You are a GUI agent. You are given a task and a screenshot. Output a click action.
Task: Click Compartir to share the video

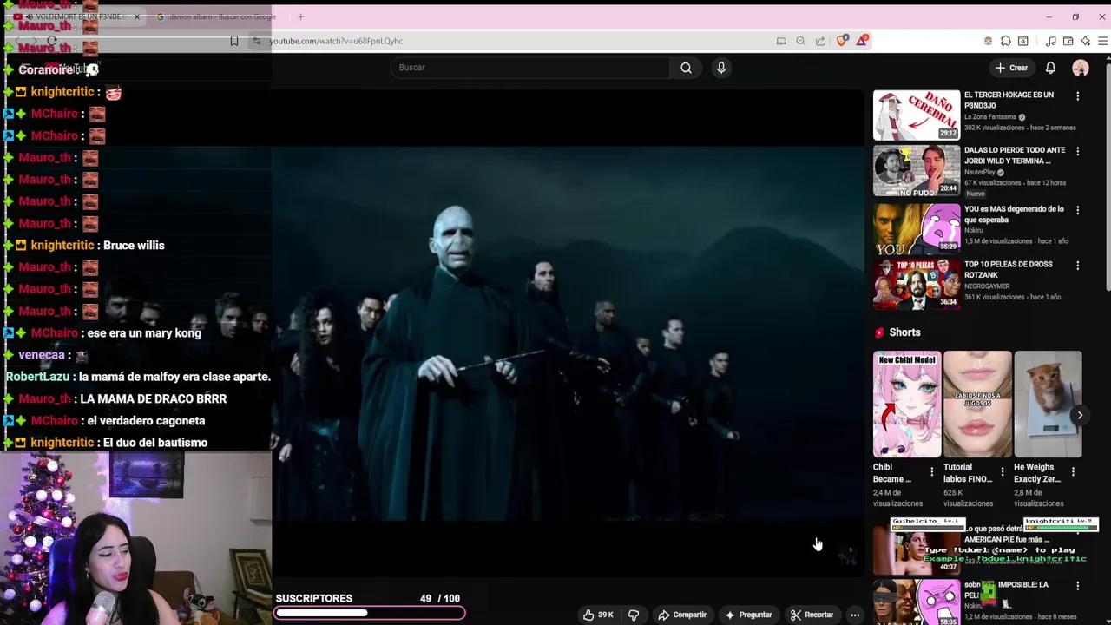[x=682, y=615]
